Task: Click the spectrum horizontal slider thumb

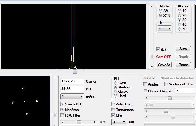Action: pos(75,72)
